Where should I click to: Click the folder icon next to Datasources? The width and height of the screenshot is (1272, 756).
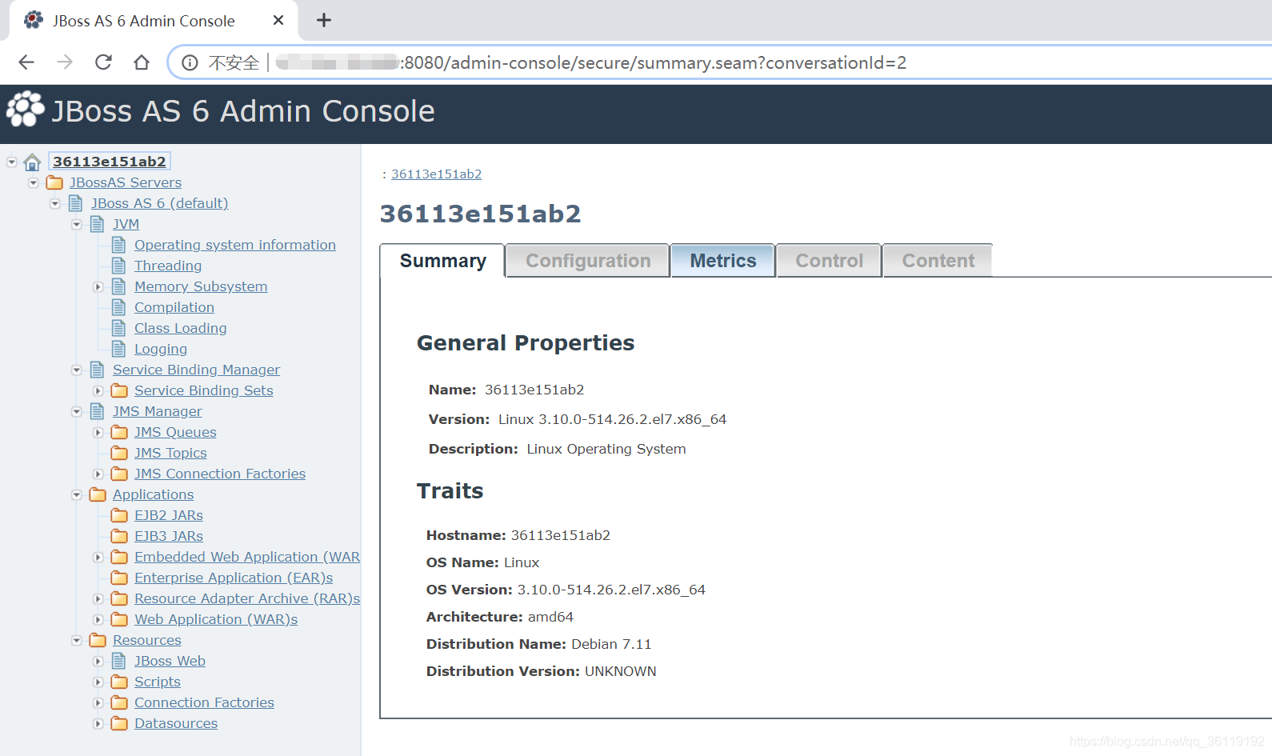(119, 723)
